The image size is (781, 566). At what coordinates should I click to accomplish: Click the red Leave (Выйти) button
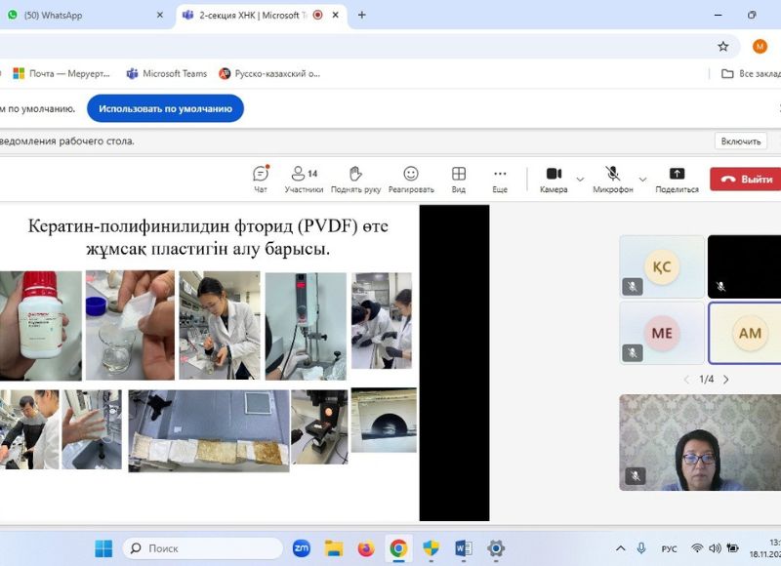point(747,179)
